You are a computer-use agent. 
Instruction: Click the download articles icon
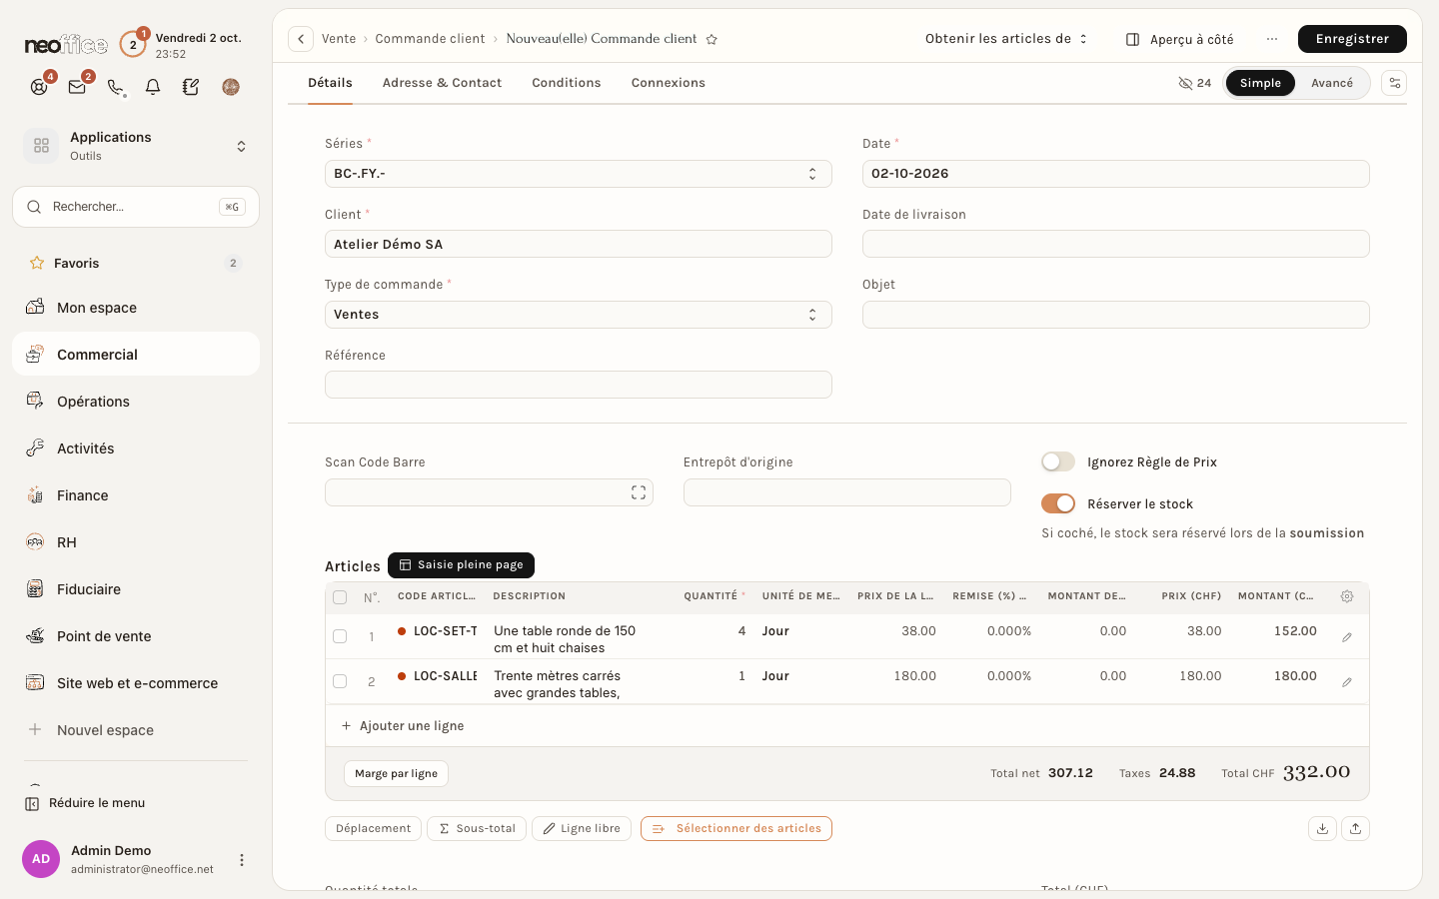[x=1322, y=828]
